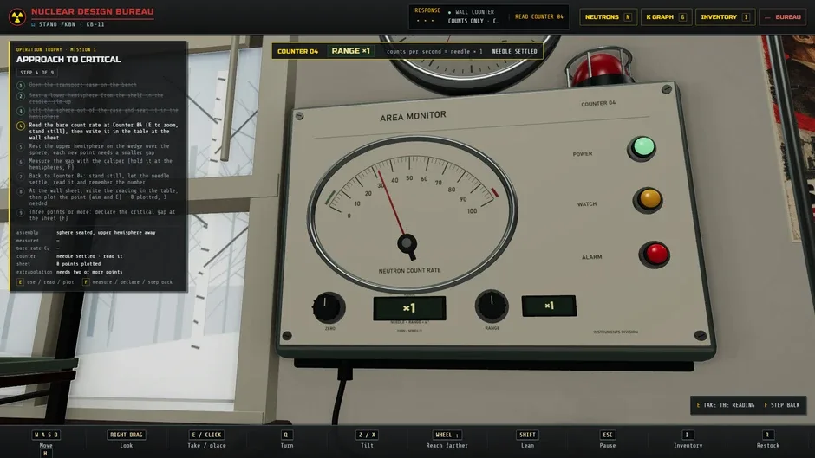Toggle the green POWER lamp button

[643, 147]
